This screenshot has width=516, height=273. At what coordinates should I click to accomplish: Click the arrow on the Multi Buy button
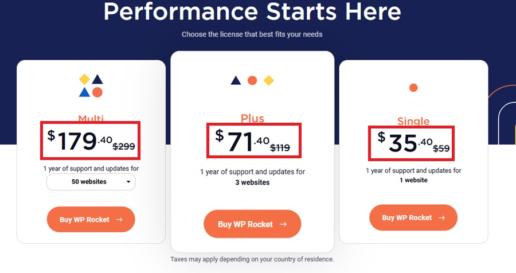(119, 219)
